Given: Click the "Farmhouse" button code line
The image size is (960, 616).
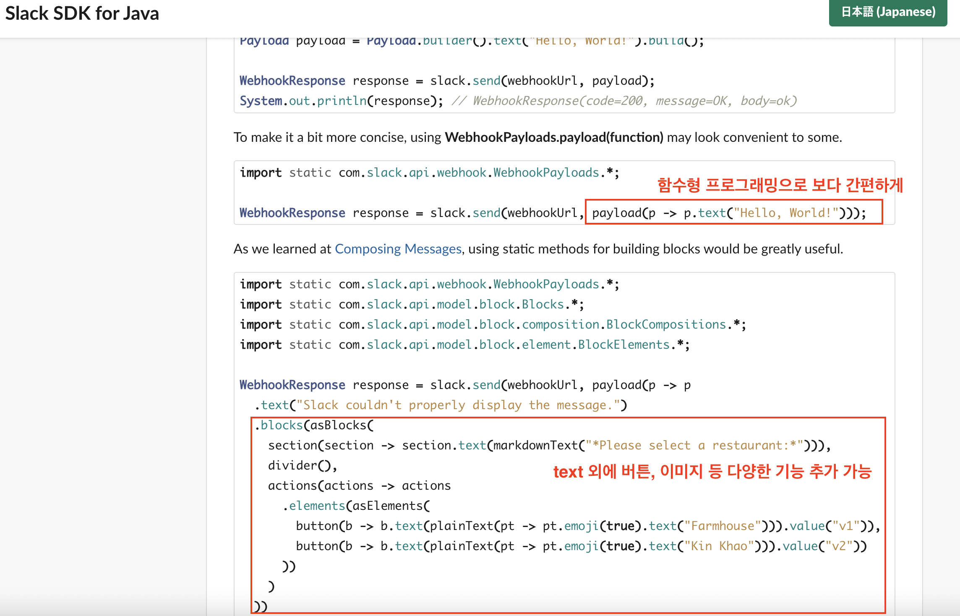Looking at the screenshot, I should [587, 526].
